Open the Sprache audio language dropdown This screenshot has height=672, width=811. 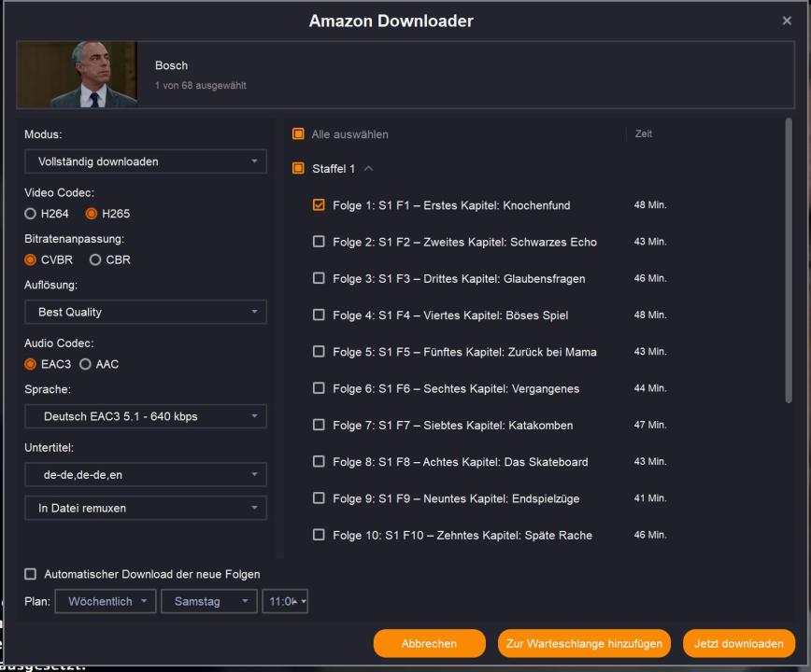[145, 416]
